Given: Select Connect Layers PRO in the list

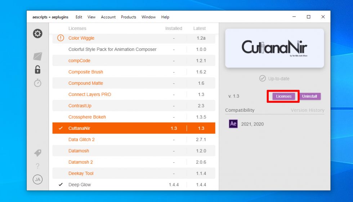Looking at the screenshot, I should pos(134,95).
